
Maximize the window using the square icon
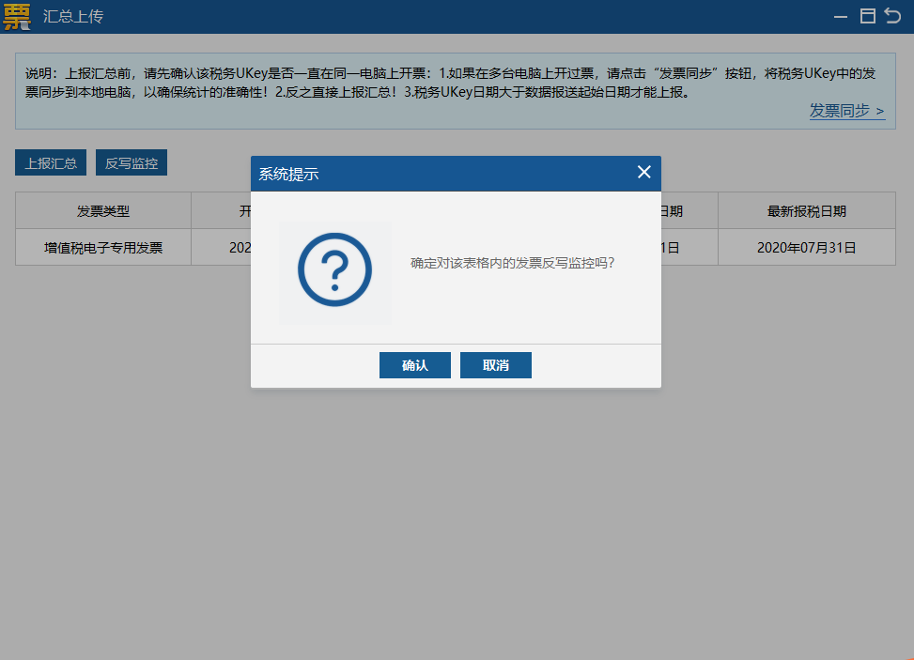point(868,16)
